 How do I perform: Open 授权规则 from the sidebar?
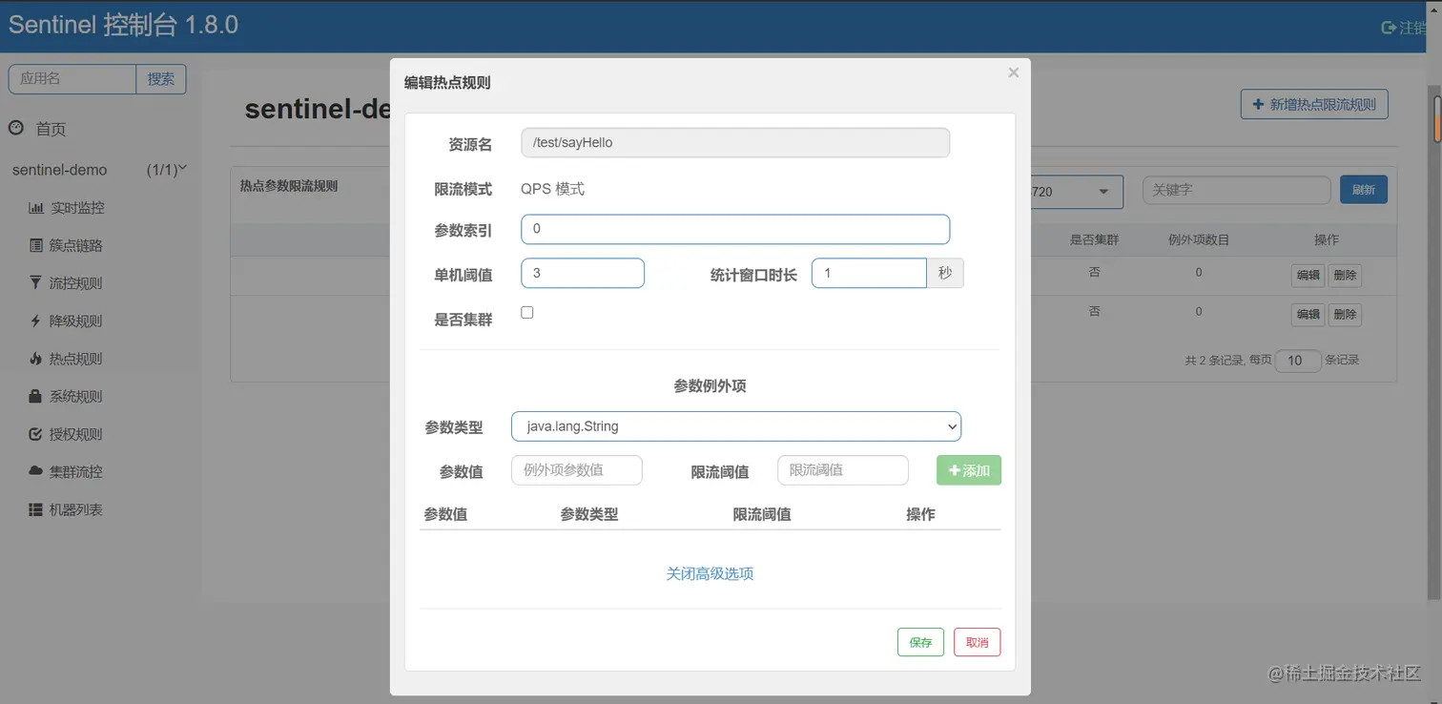coord(75,434)
